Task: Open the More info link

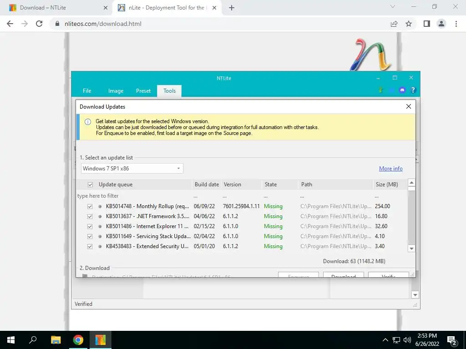Action: pos(390,169)
